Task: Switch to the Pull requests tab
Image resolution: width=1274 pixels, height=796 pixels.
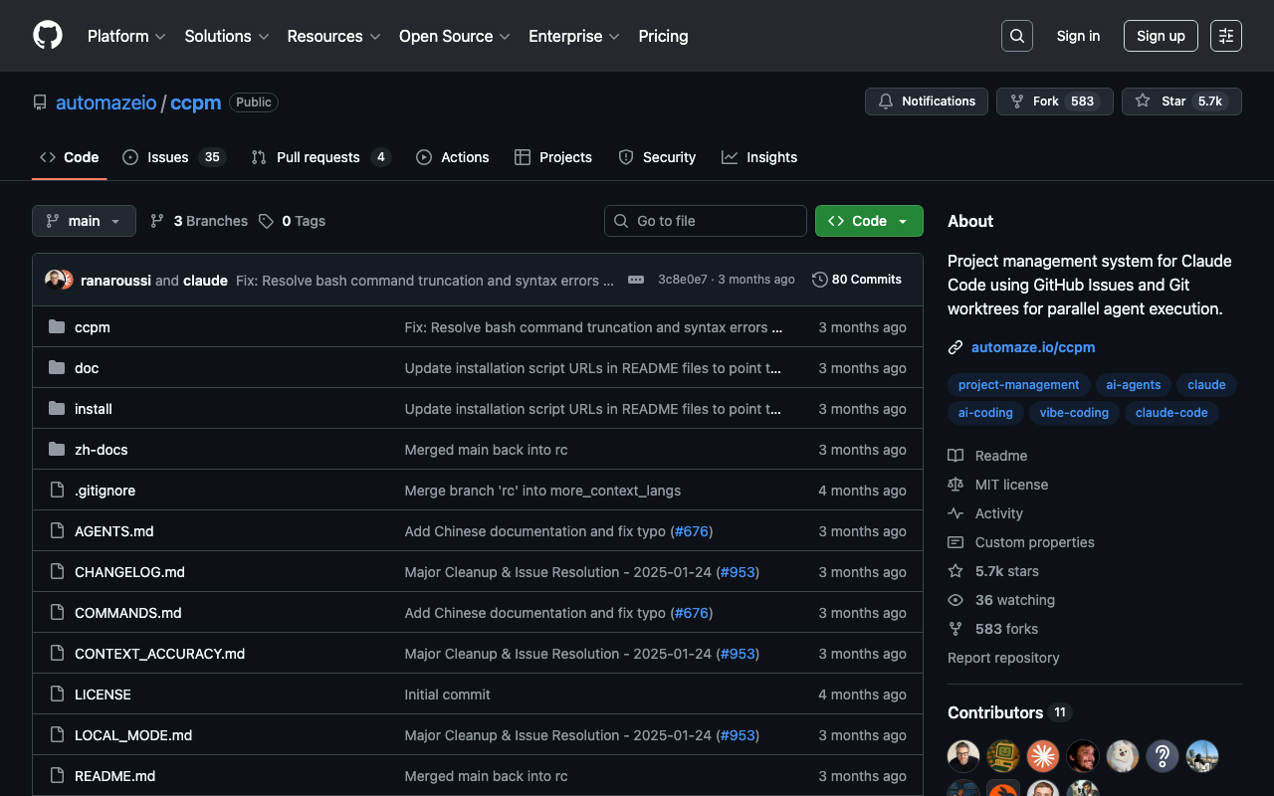Action: point(319,157)
